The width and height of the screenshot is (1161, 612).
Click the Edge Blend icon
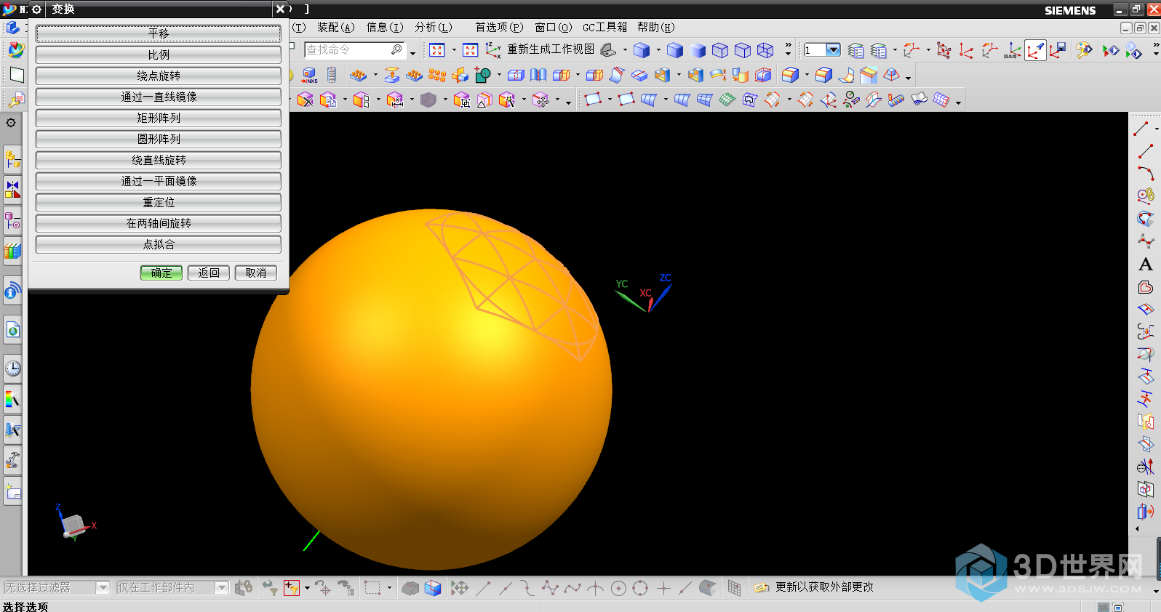click(x=790, y=75)
